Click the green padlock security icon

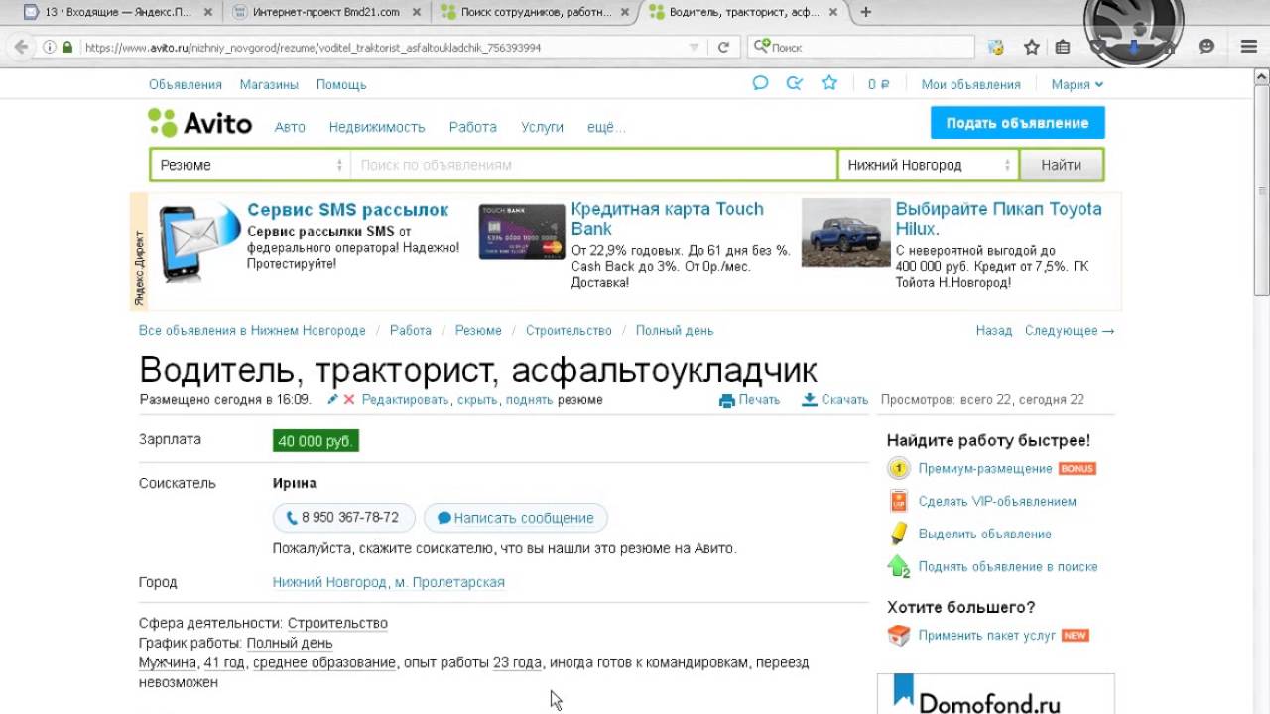tap(67, 47)
